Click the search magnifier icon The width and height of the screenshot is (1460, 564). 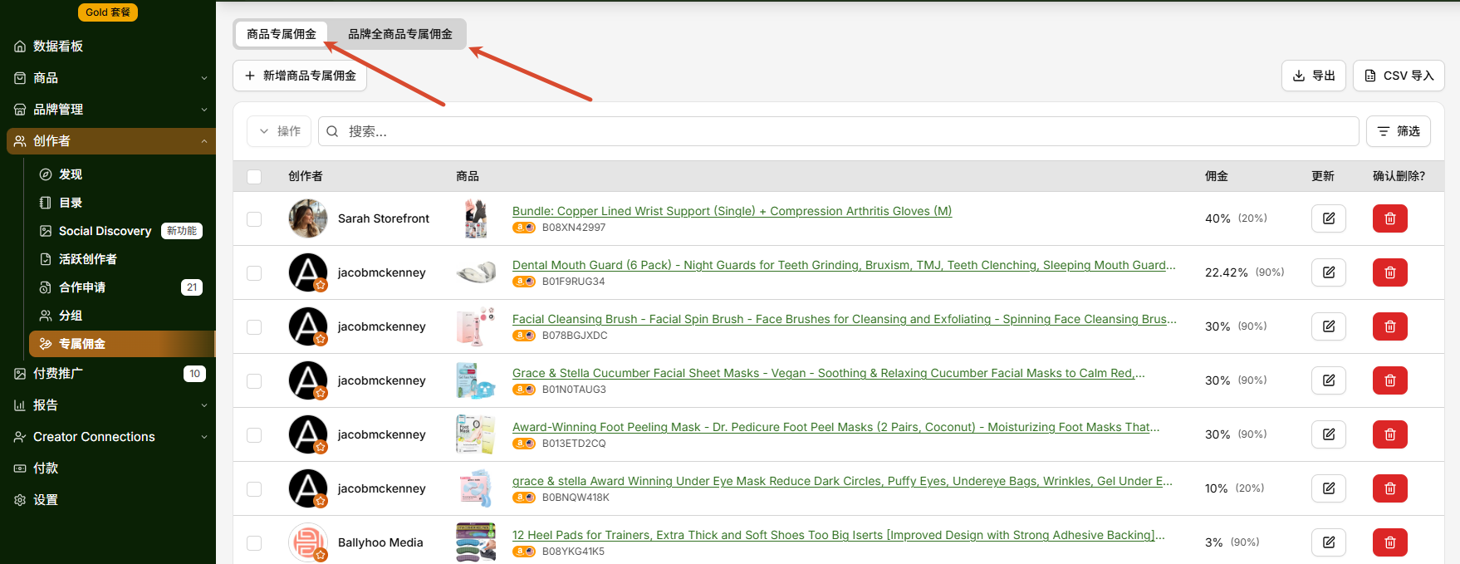coord(332,131)
